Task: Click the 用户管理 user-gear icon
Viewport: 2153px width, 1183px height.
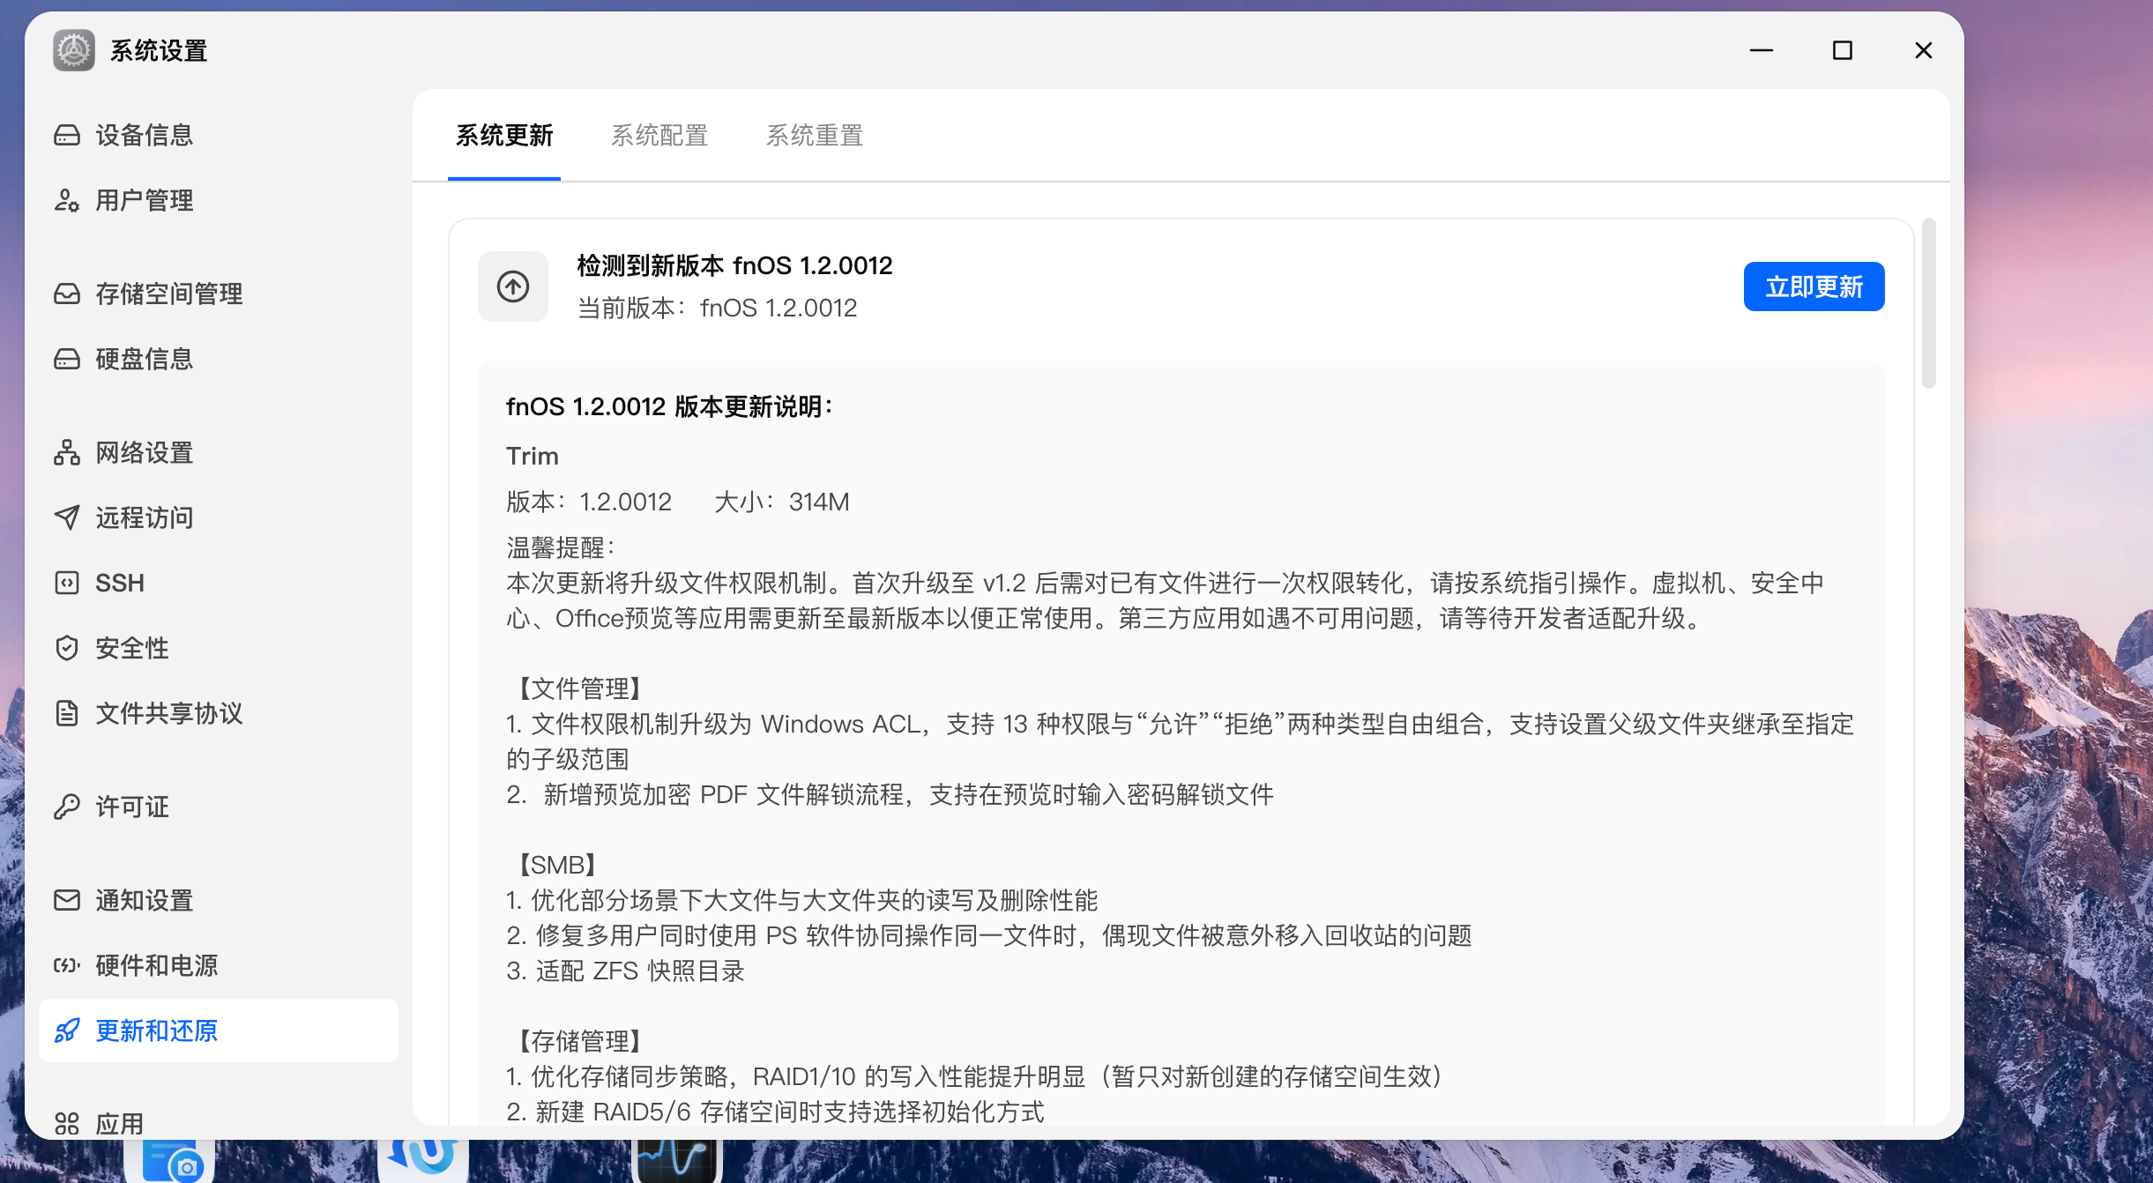Action: tap(67, 200)
